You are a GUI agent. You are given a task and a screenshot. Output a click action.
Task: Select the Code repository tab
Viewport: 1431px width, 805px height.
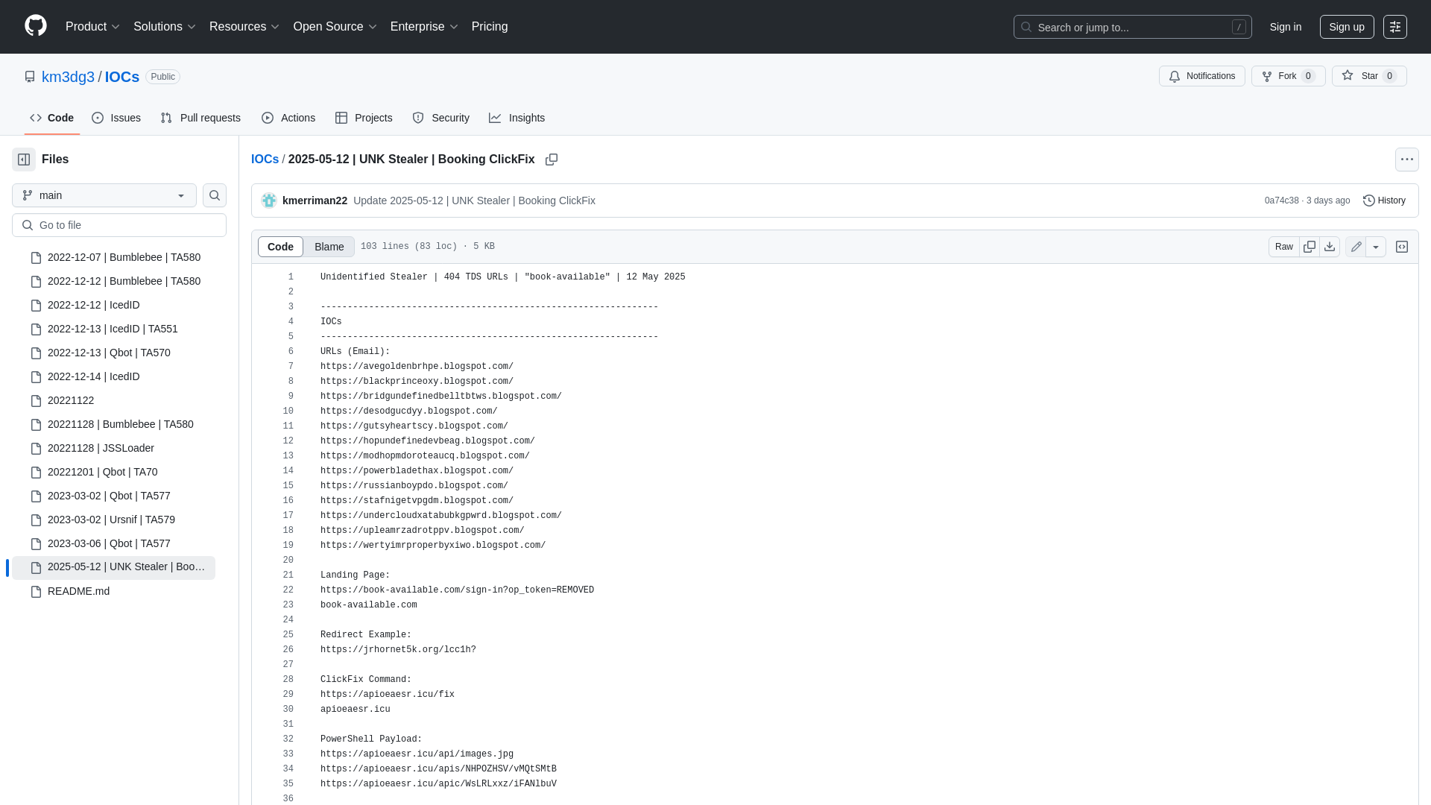click(52, 118)
